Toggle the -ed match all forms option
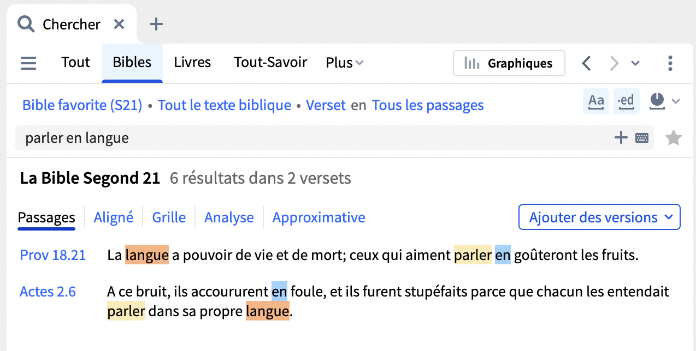The height and width of the screenshot is (351, 696). tap(627, 101)
